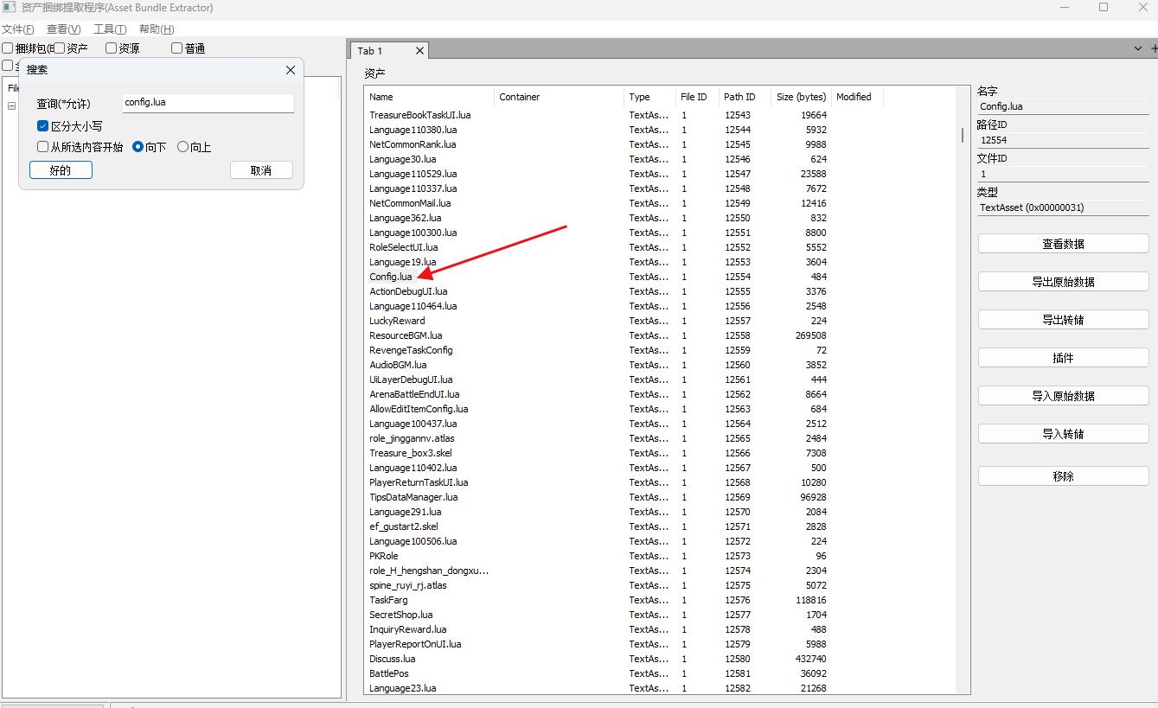Click the 导入转储 button
The image size is (1158, 708).
coord(1063,434)
